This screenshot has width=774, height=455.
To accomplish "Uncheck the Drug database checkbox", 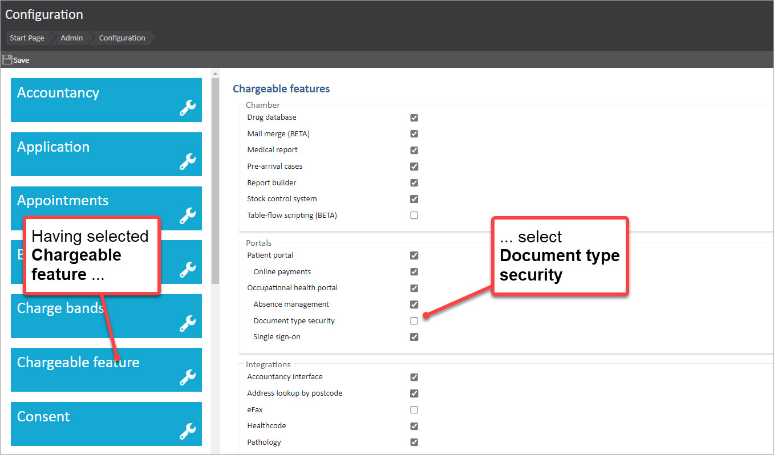I will [x=414, y=117].
